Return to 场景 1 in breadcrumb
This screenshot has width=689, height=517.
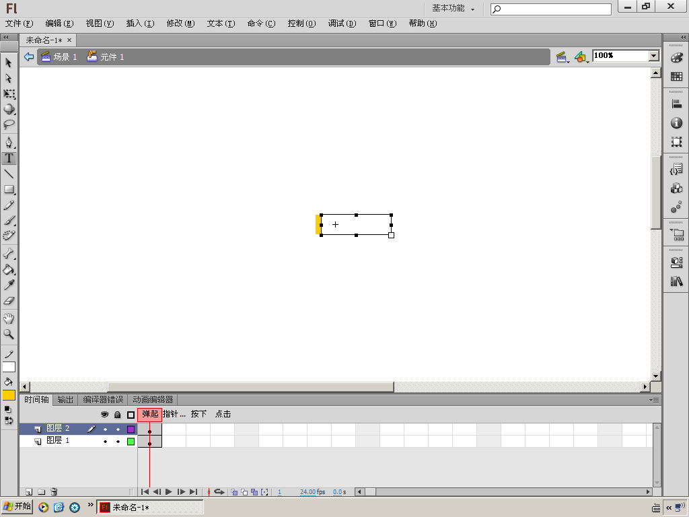tap(59, 57)
